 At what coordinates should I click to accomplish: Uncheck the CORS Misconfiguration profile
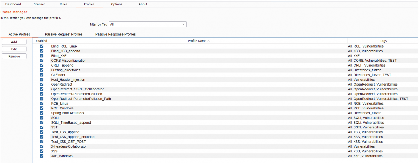click(x=41, y=60)
